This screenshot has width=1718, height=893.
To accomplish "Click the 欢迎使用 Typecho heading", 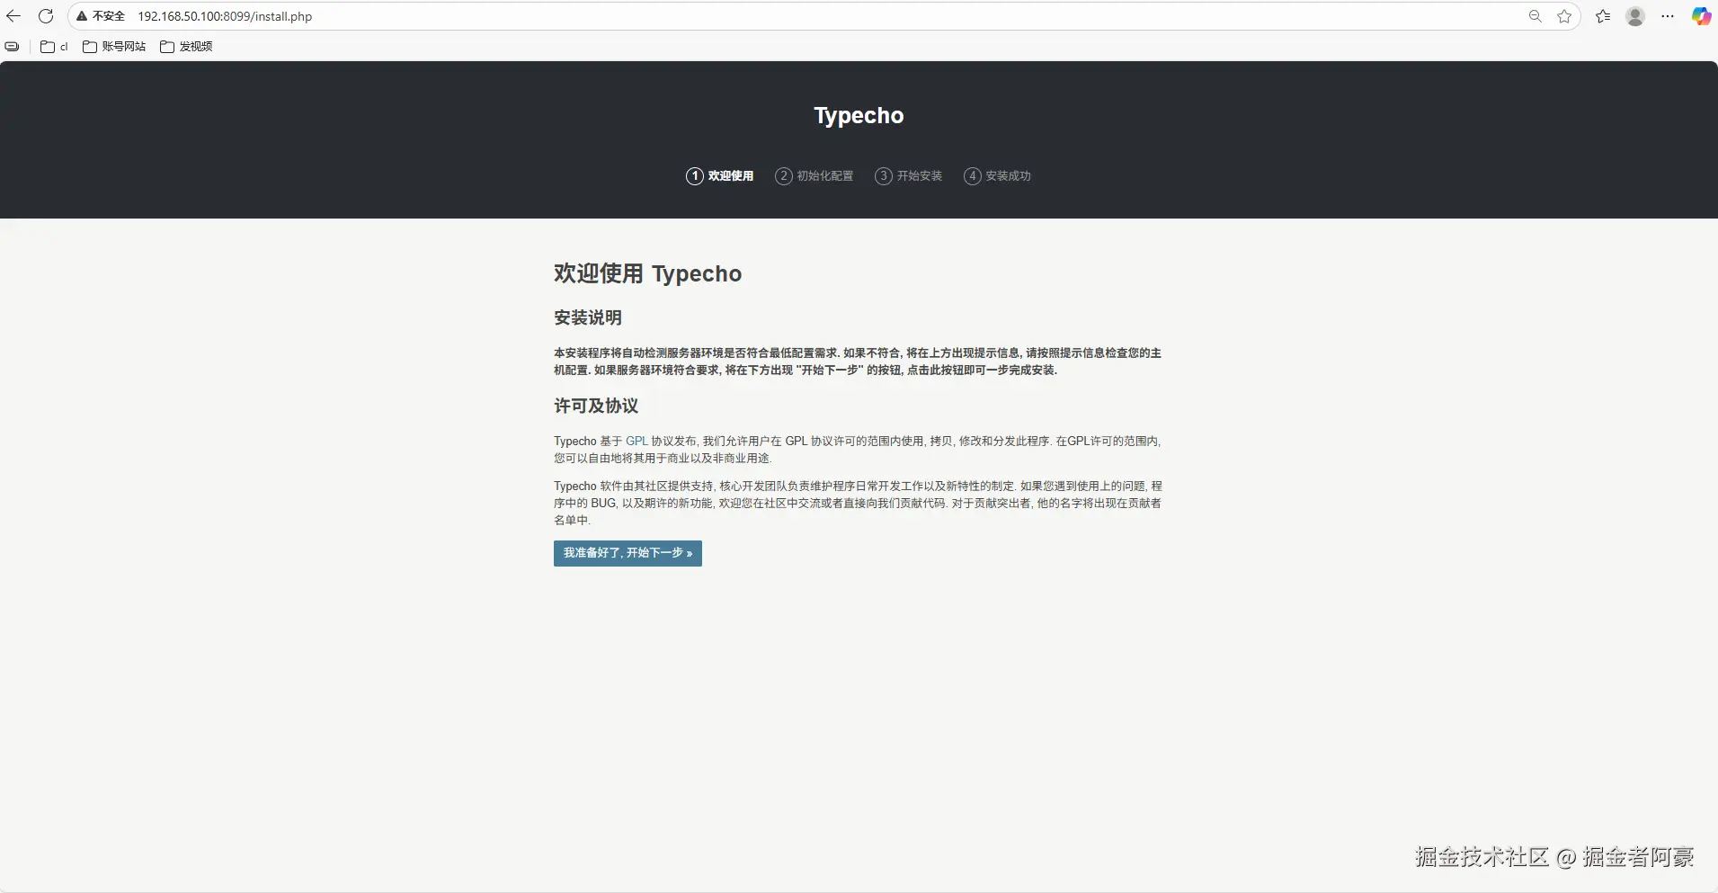I will tap(647, 273).
